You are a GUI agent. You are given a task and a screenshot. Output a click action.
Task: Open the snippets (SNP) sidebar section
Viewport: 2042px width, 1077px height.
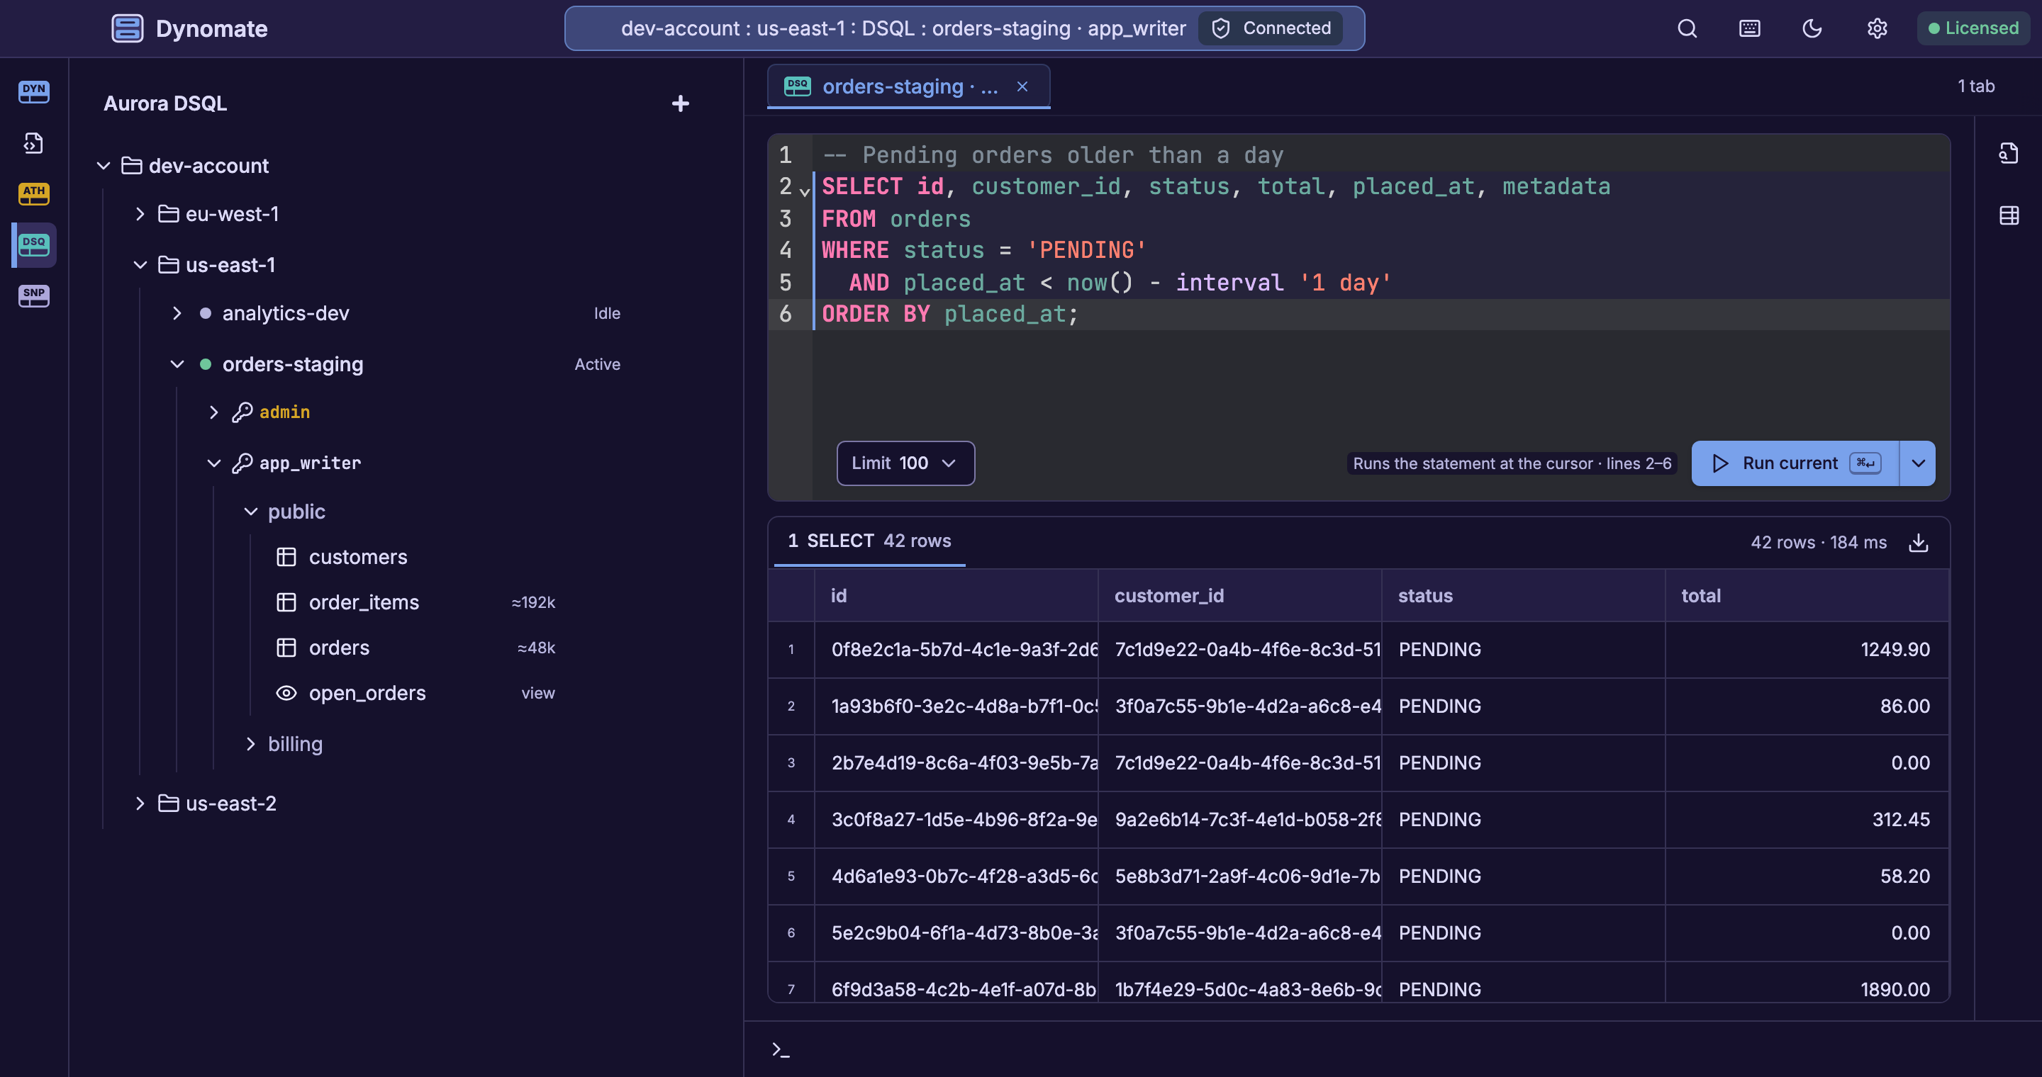[33, 295]
